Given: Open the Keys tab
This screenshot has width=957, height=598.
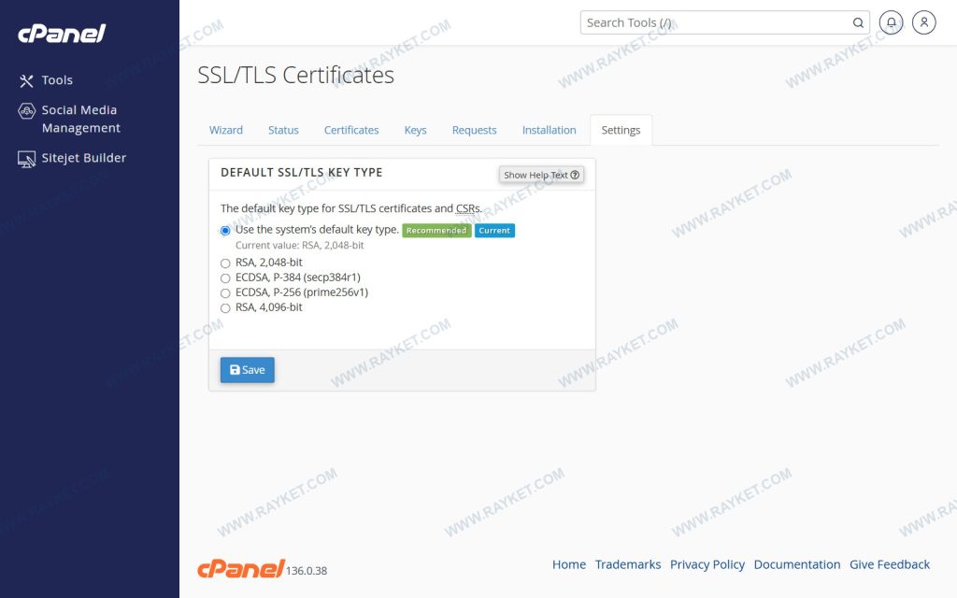Looking at the screenshot, I should tap(415, 130).
